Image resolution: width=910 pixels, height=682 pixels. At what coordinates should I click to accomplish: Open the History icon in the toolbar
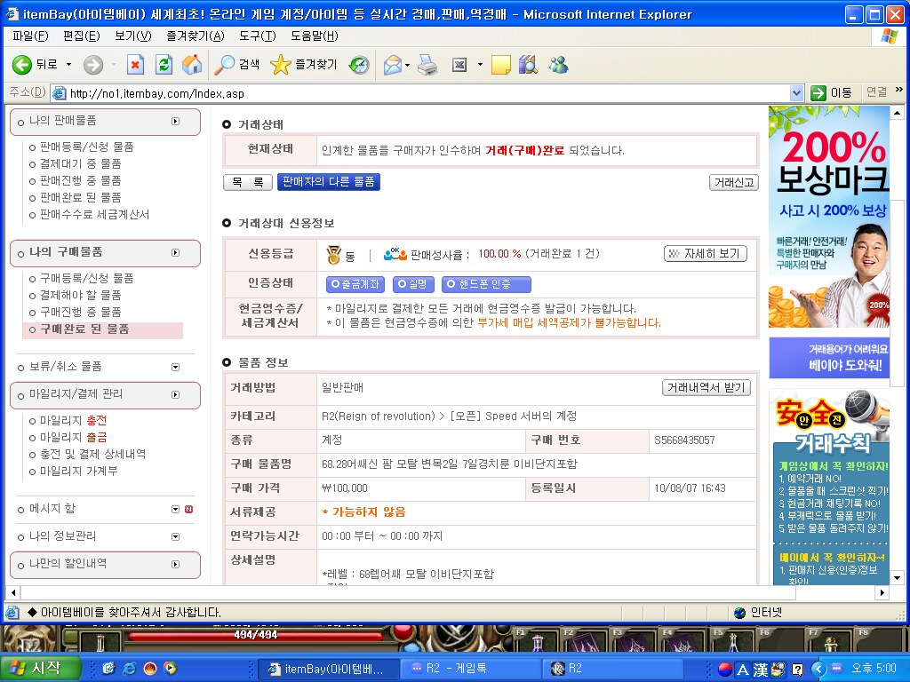point(359,65)
